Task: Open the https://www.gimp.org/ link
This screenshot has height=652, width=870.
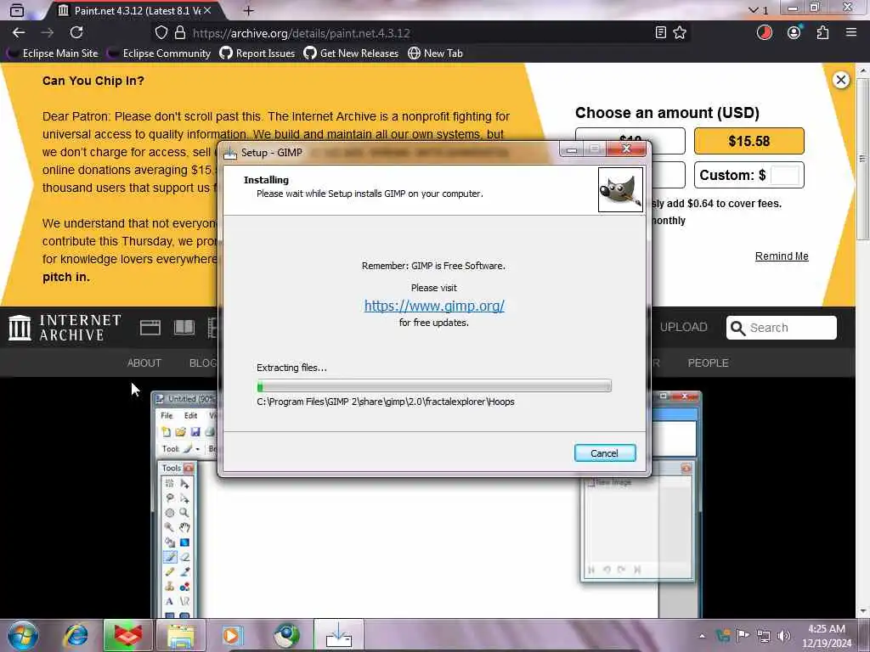Action: [x=434, y=306]
